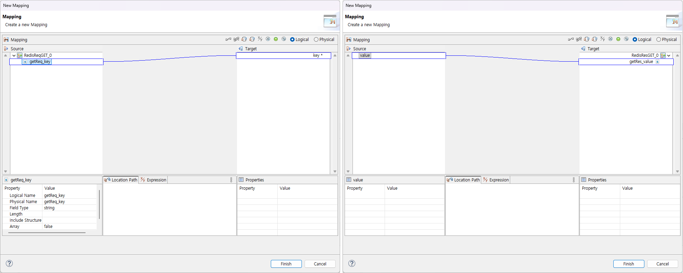Click the multi-link auto mapping icon in the right window

coord(579,39)
